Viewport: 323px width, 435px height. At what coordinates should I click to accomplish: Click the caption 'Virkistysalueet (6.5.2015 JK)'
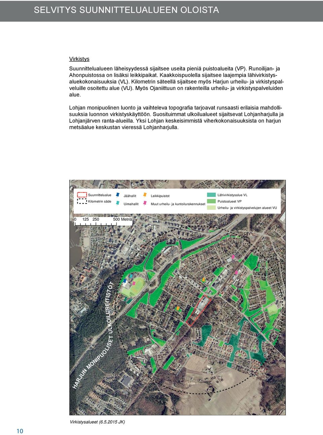click(98, 422)
